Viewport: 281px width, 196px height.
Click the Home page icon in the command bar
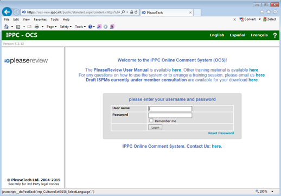7,27
